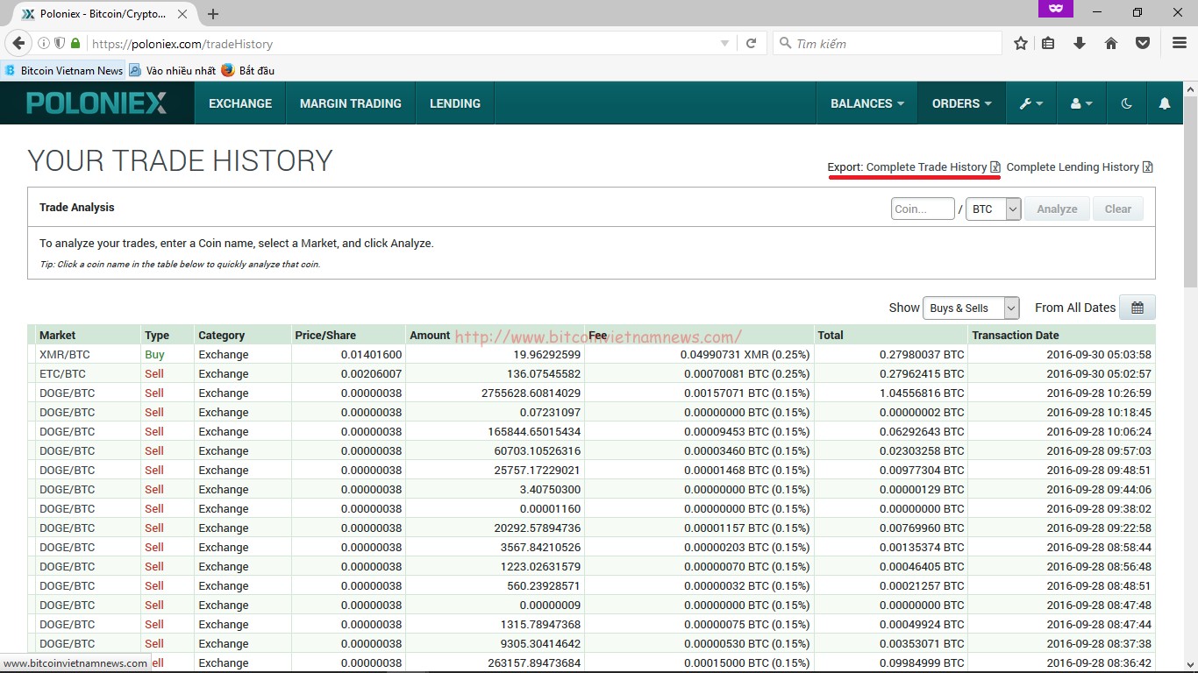Click fee 0.00015000 BTC (0.15%)
The height and width of the screenshot is (673, 1198).
(x=746, y=662)
